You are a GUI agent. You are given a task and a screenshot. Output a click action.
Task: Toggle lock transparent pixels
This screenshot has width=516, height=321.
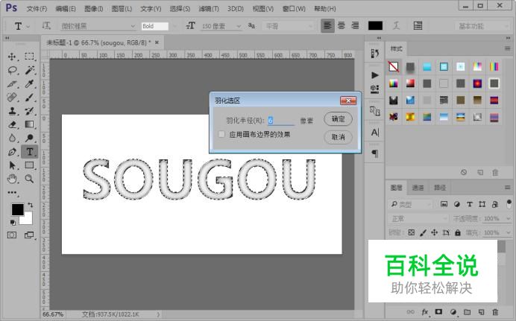click(x=412, y=232)
